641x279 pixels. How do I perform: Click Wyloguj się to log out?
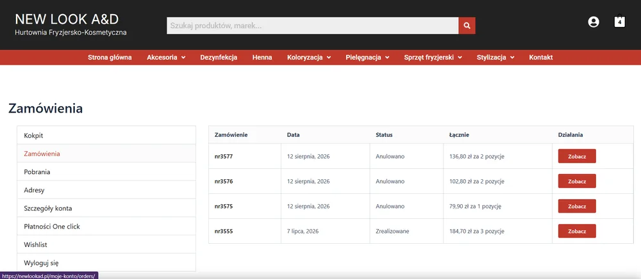(106, 263)
